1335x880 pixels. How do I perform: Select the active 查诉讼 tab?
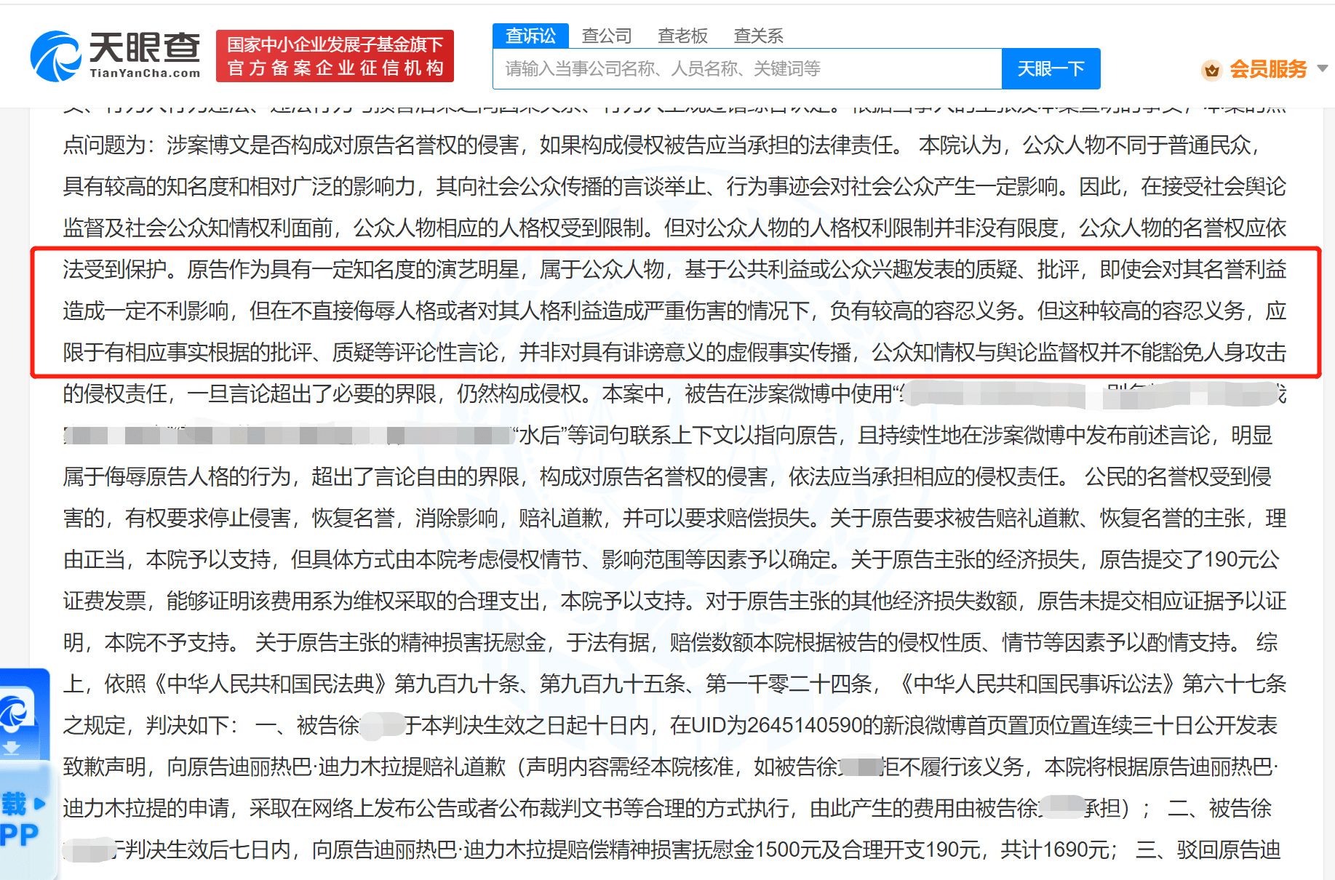point(531,35)
